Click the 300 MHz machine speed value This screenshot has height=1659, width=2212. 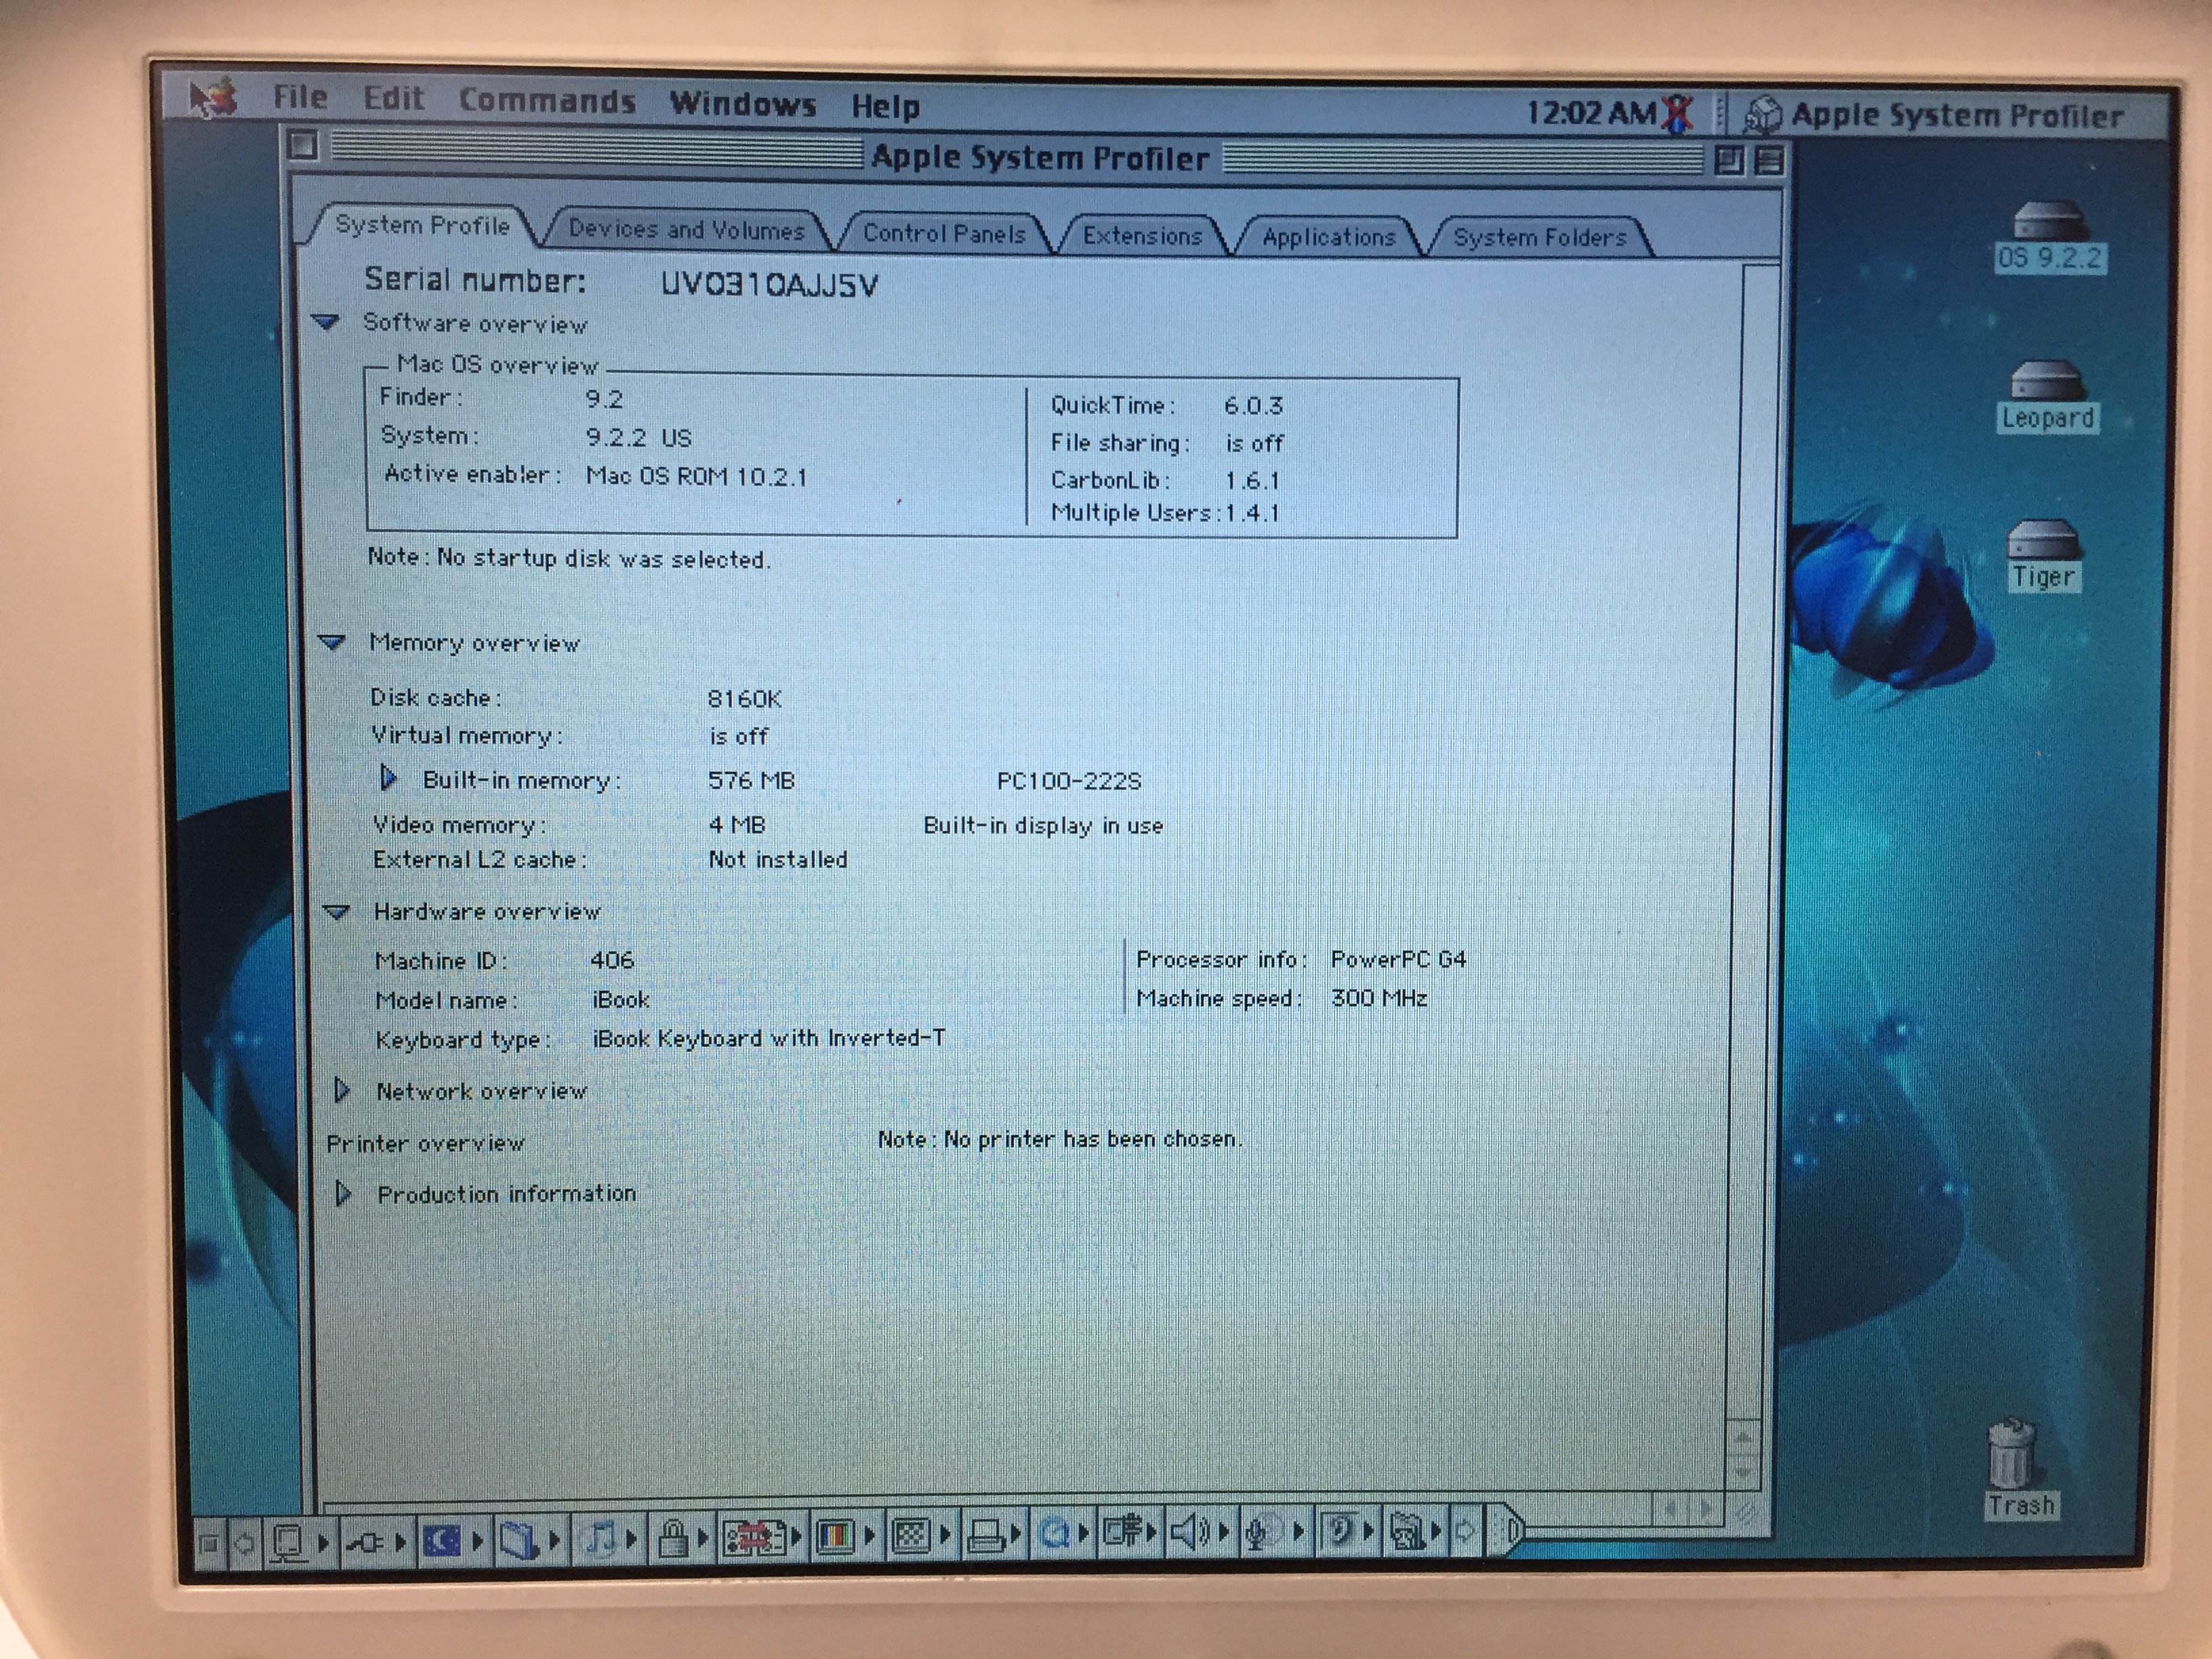click(1379, 998)
